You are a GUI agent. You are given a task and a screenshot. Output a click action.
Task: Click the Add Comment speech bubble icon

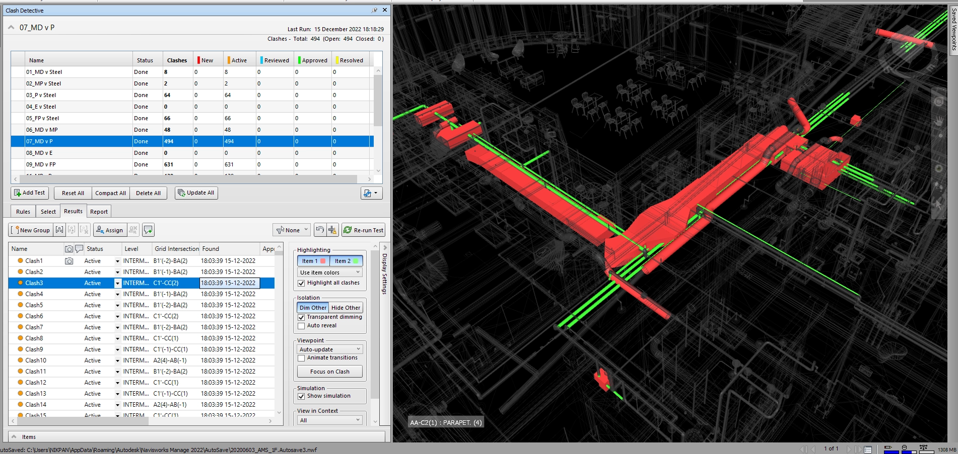coord(148,230)
